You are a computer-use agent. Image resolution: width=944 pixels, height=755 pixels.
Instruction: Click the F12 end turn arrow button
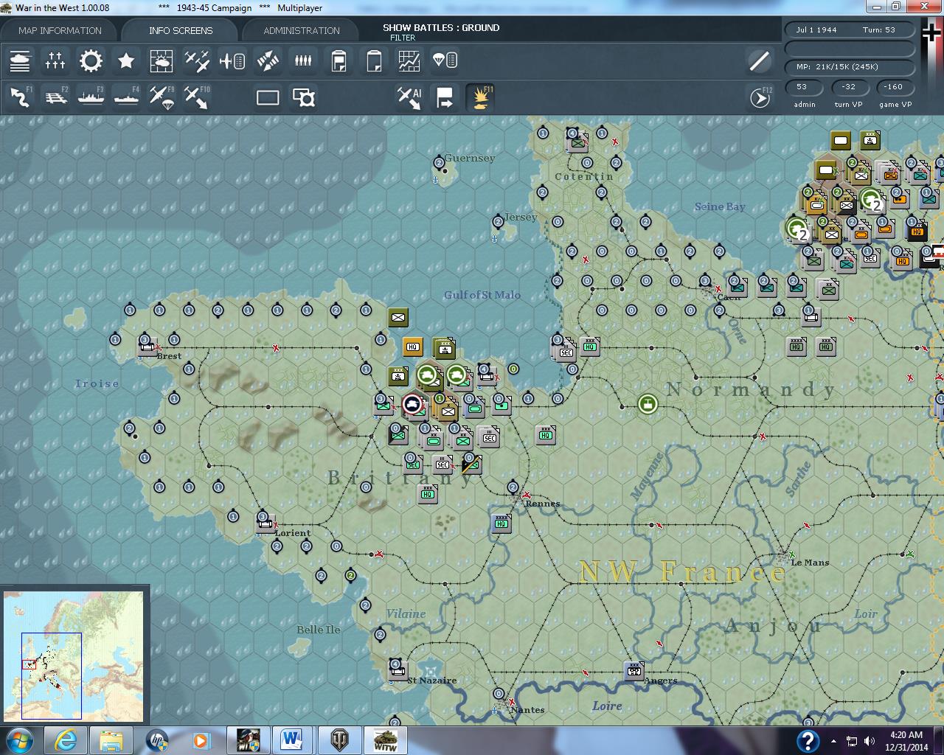tap(760, 97)
